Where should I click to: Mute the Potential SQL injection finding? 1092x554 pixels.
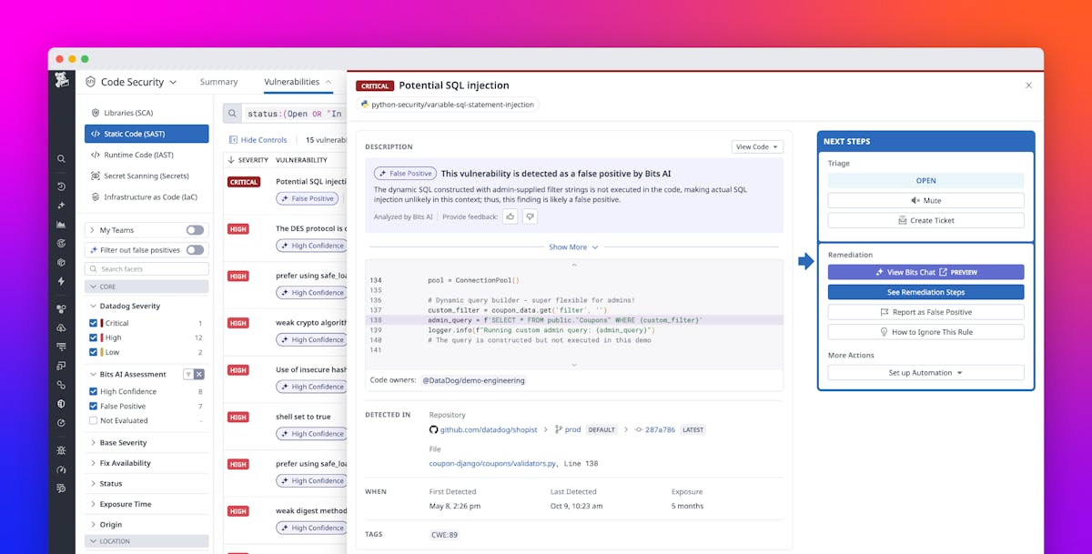coord(925,200)
